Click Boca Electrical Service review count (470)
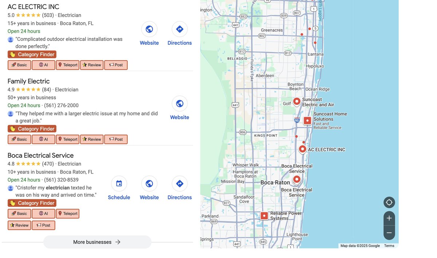 [48, 164]
